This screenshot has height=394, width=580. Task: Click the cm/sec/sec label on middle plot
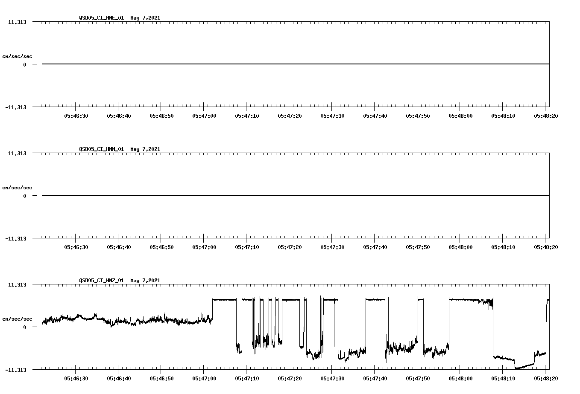(x=18, y=187)
